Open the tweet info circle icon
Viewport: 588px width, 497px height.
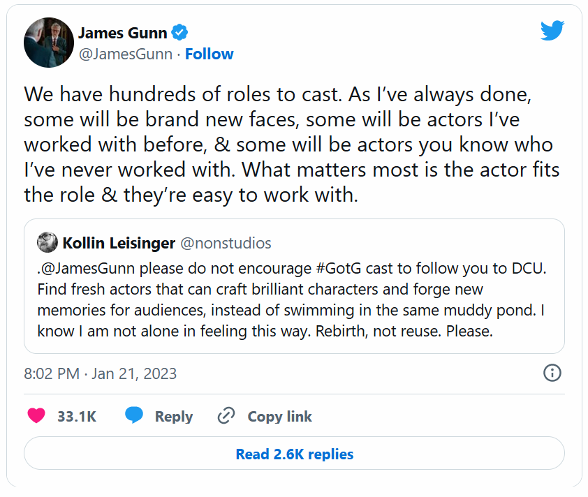pos(552,373)
